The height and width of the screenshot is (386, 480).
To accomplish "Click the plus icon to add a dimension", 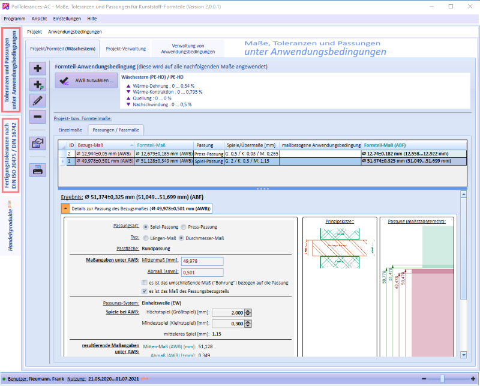I will tap(38, 68).
